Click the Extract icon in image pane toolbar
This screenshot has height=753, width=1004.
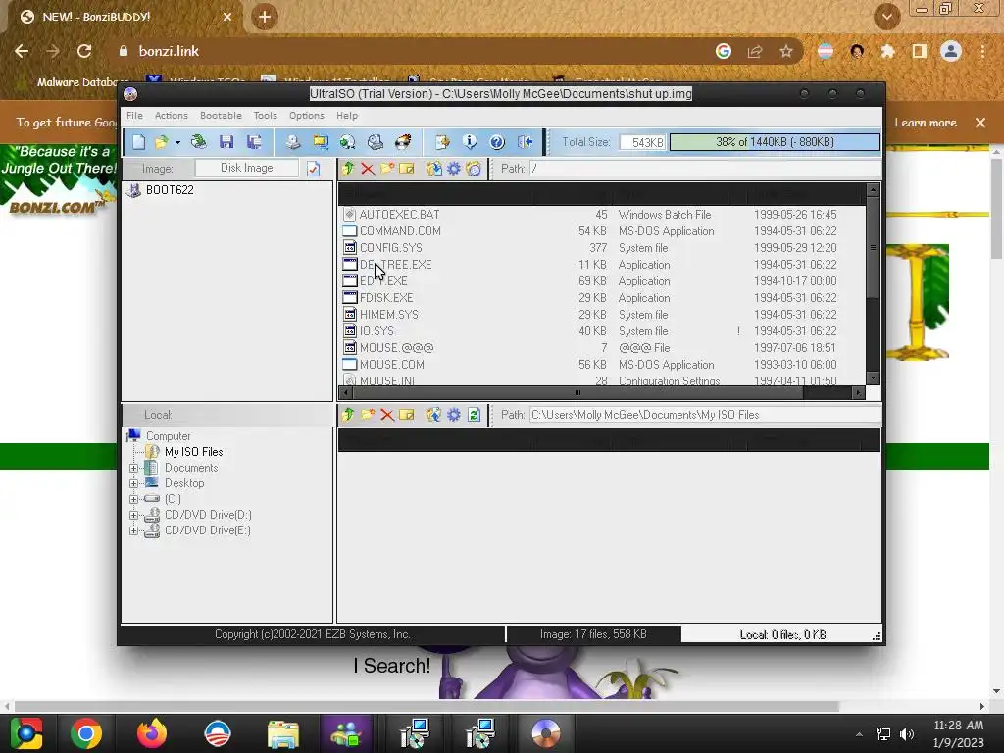[434, 169]
